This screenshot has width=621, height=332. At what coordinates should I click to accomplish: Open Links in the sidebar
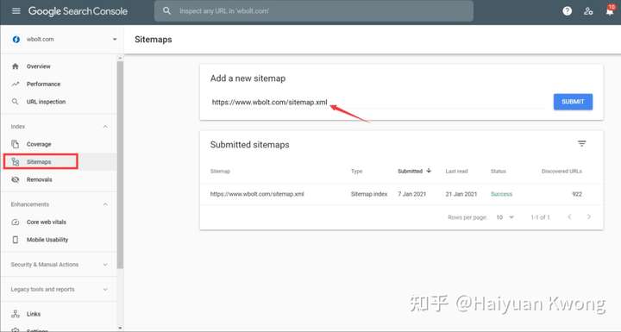[34, 314]
